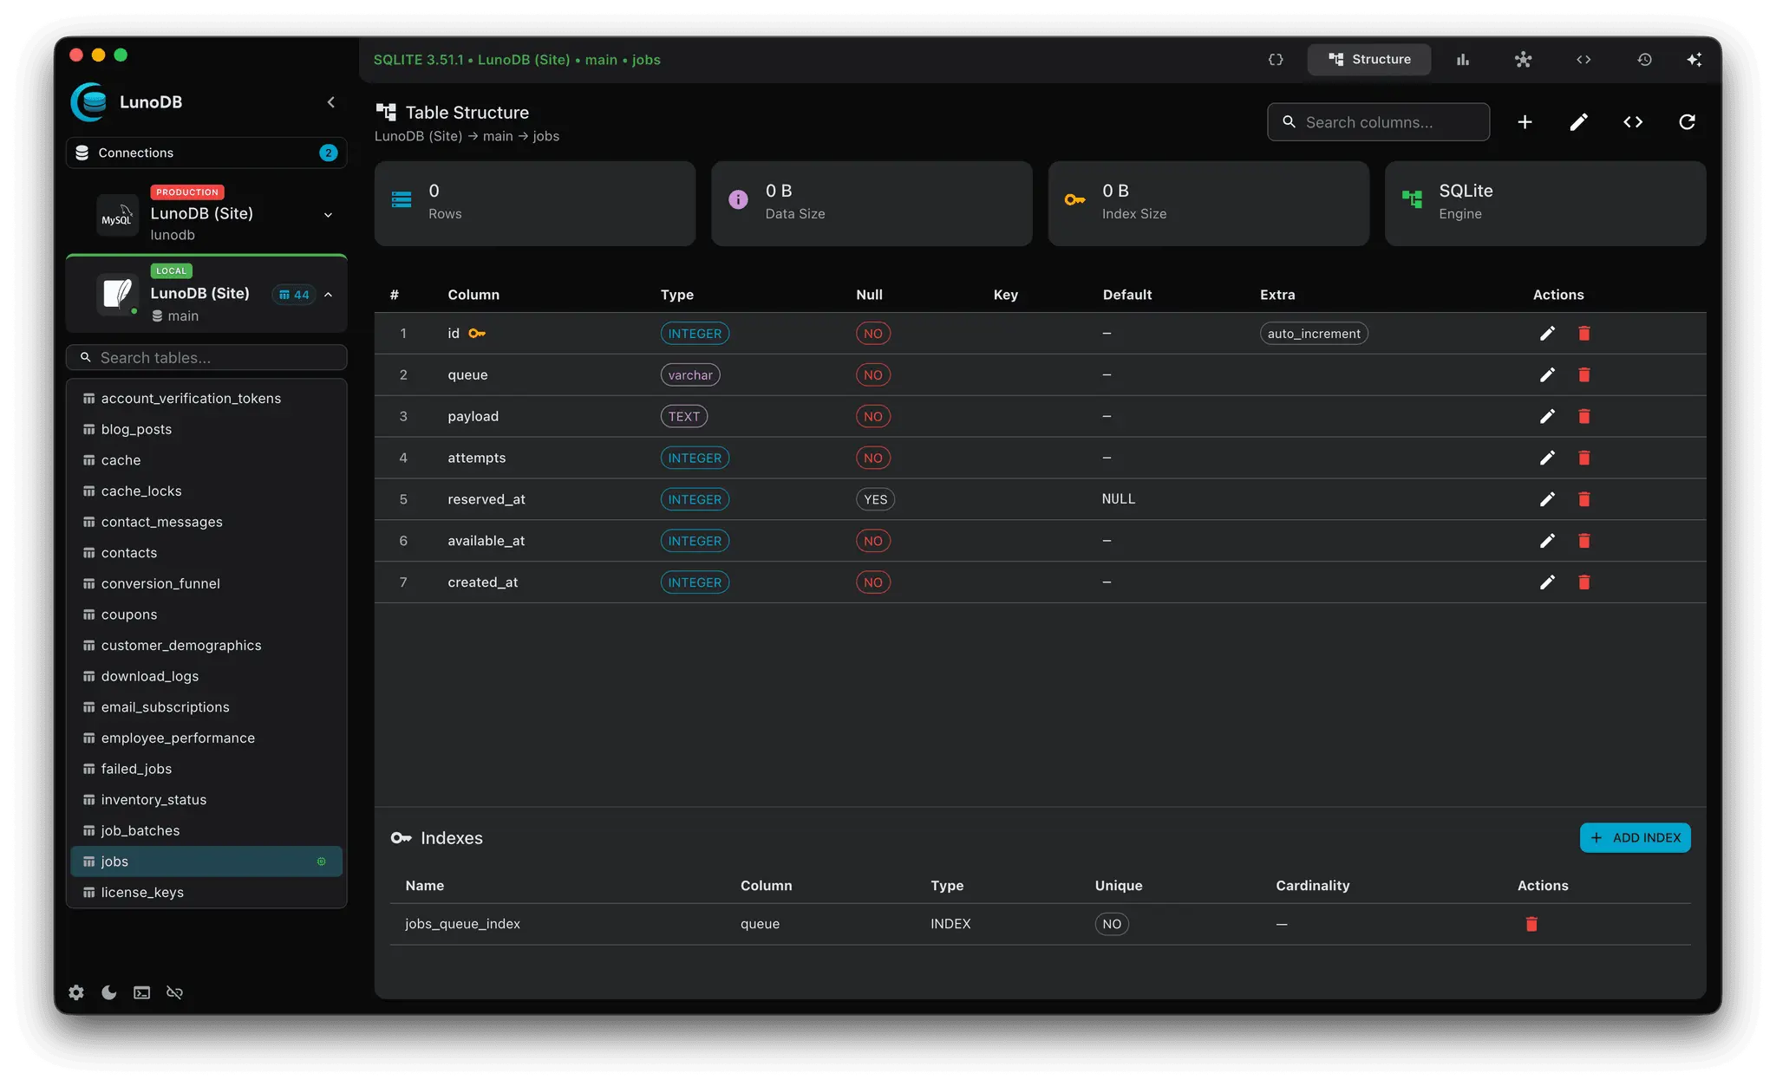Screen dimensions: 1776x1086
Task: Expand the production LunoDB (Site) connection
Action: click(328, 215)
